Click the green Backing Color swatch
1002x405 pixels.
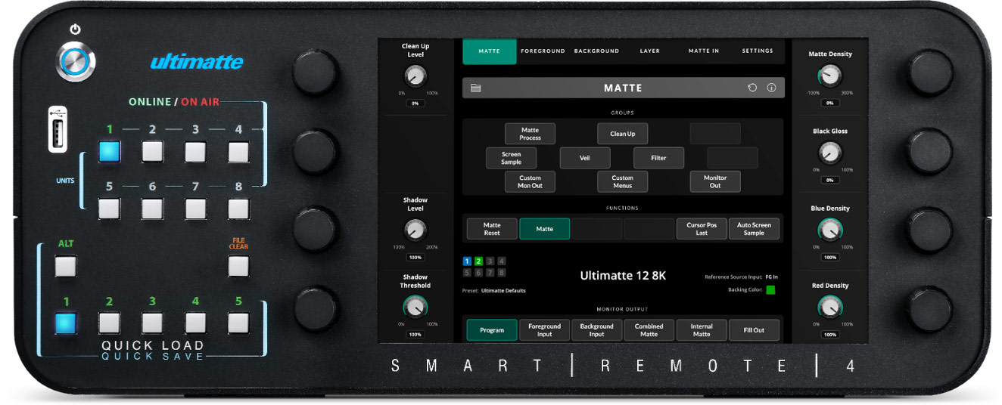[x=770, y=289]
